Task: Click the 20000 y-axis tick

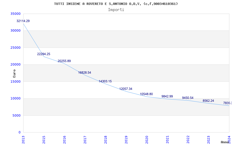Action: point(16,64)
